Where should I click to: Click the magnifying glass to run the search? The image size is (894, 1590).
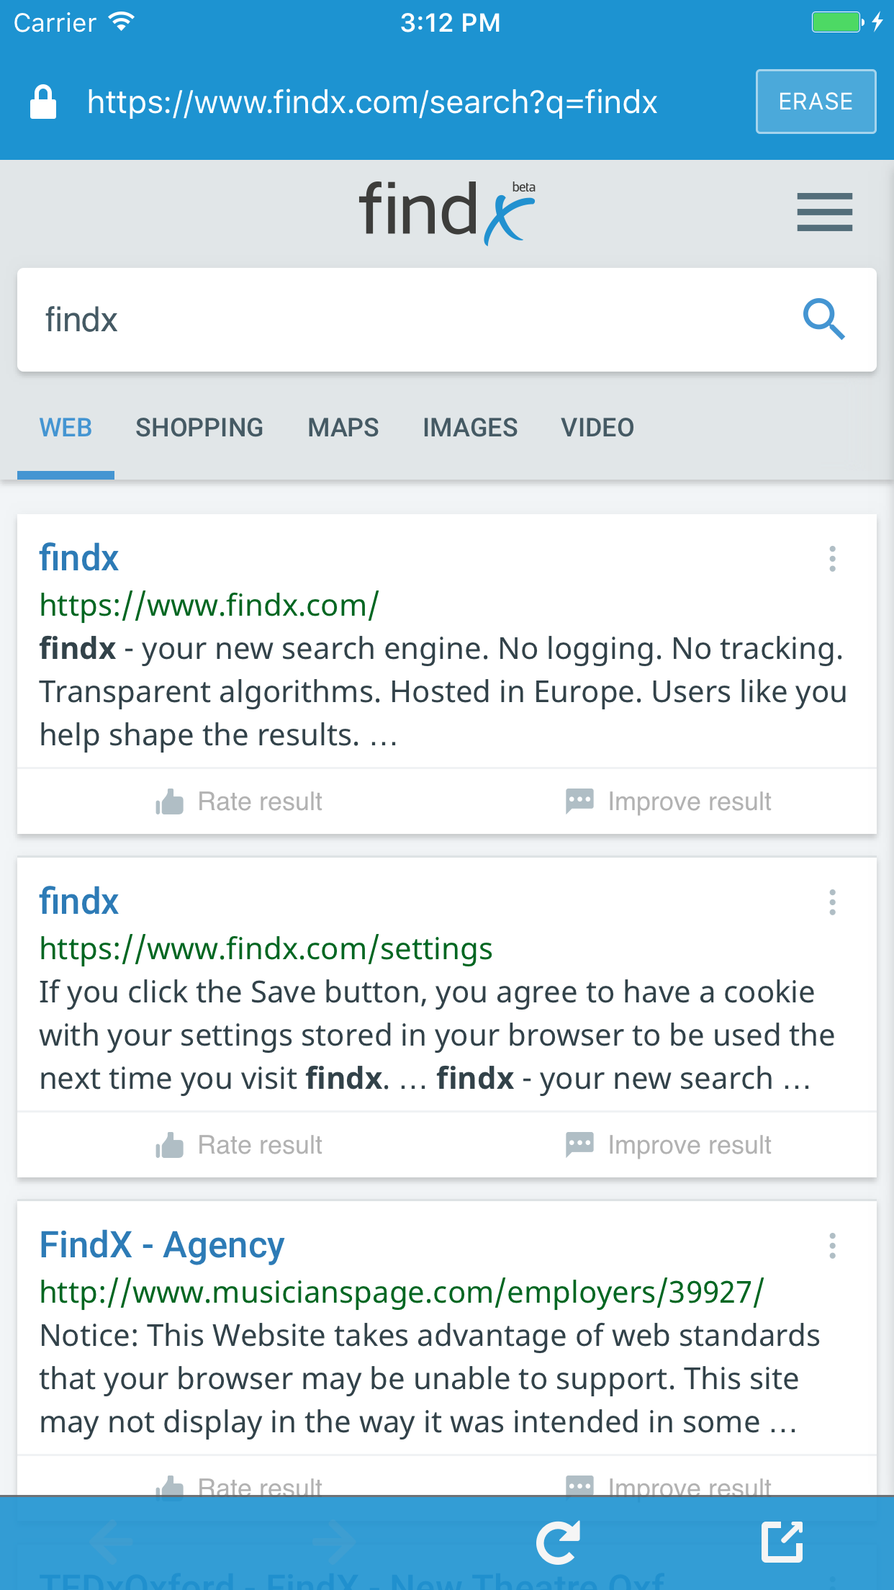pyautogui.click(x=823, y=320)
